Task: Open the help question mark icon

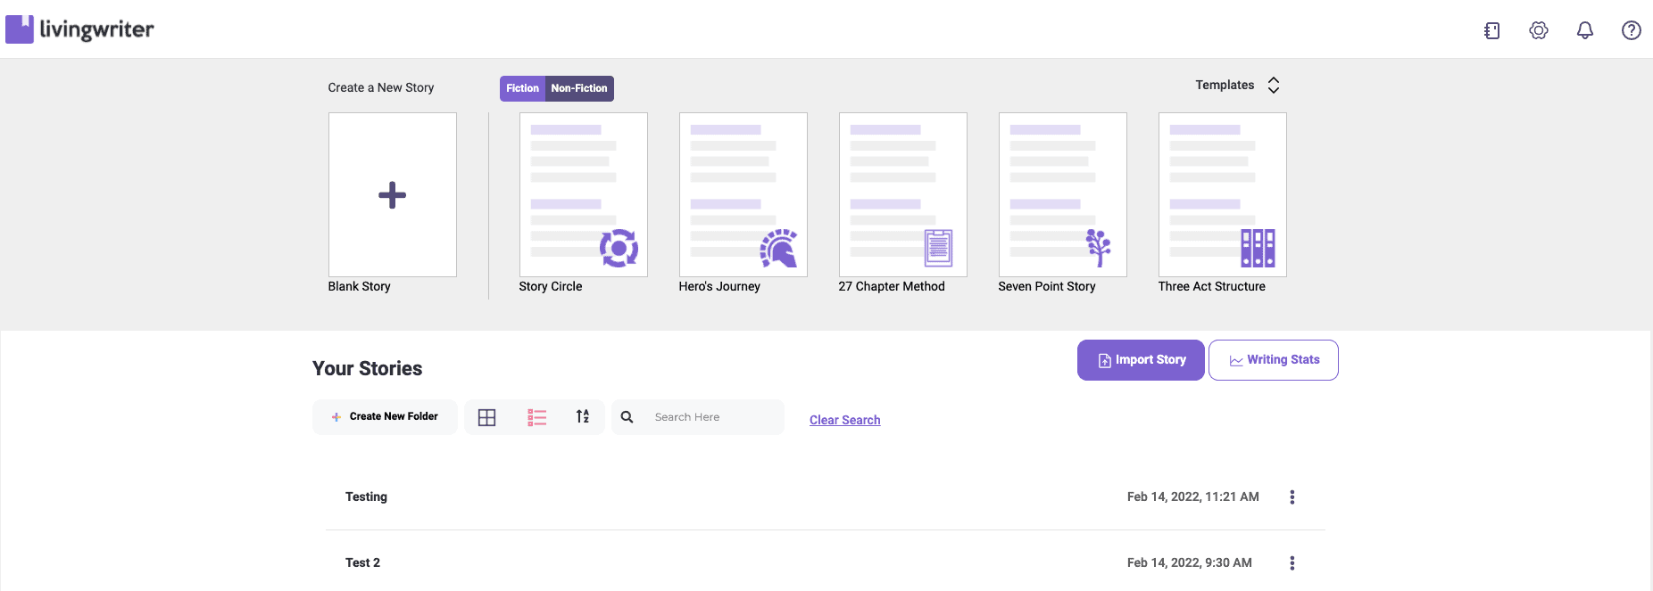Action: coord(1632,30)
